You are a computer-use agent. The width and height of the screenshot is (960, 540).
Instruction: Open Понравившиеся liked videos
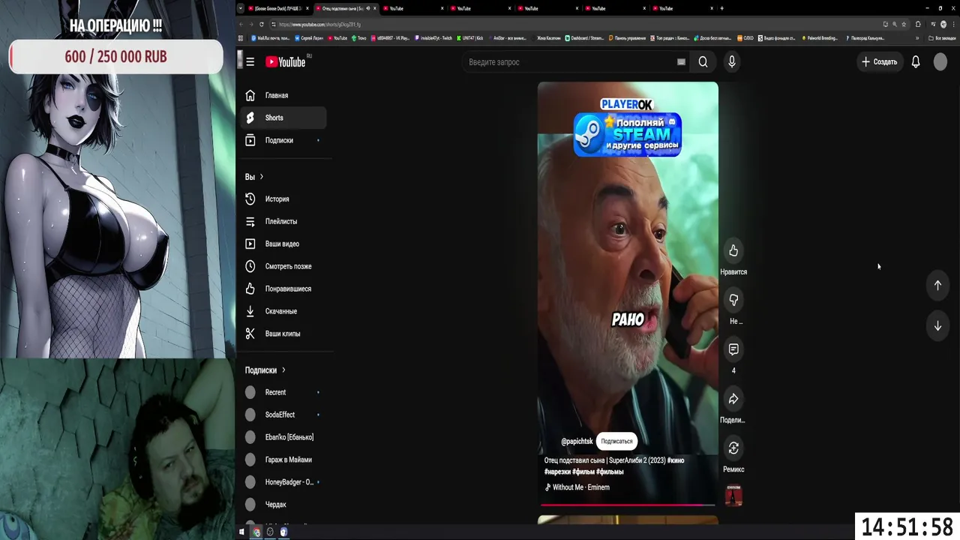click(x=283, y=289)
